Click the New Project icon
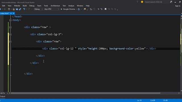The image size is (182, 102). (9, 9)
